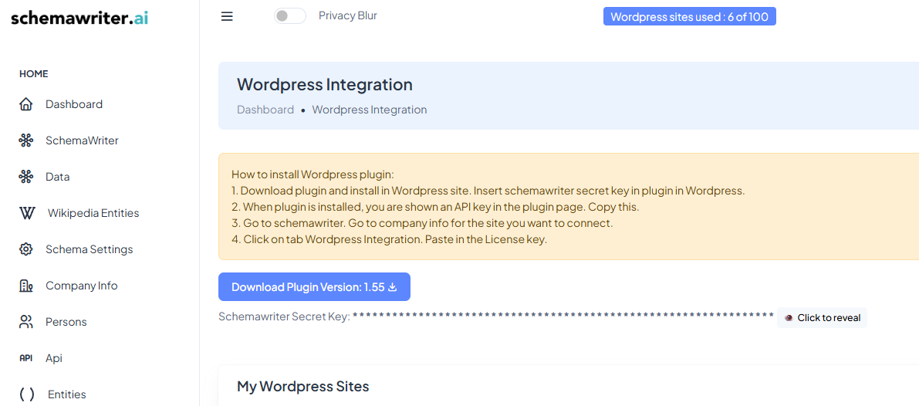Collapse sidebar with the hamburger menu
Image resolution: width=919 pixels, height=406 pixels.
227,16
